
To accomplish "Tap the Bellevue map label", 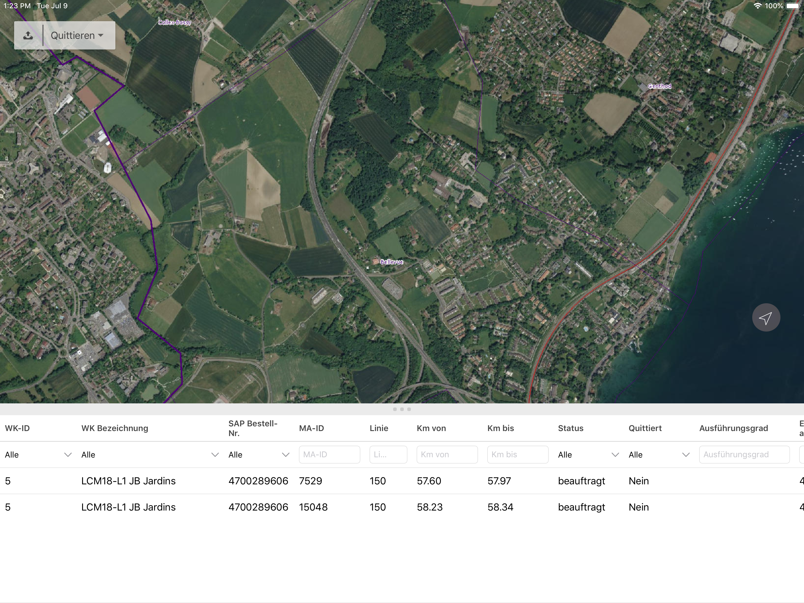I will pyautogui.click(x=391, y=262).
